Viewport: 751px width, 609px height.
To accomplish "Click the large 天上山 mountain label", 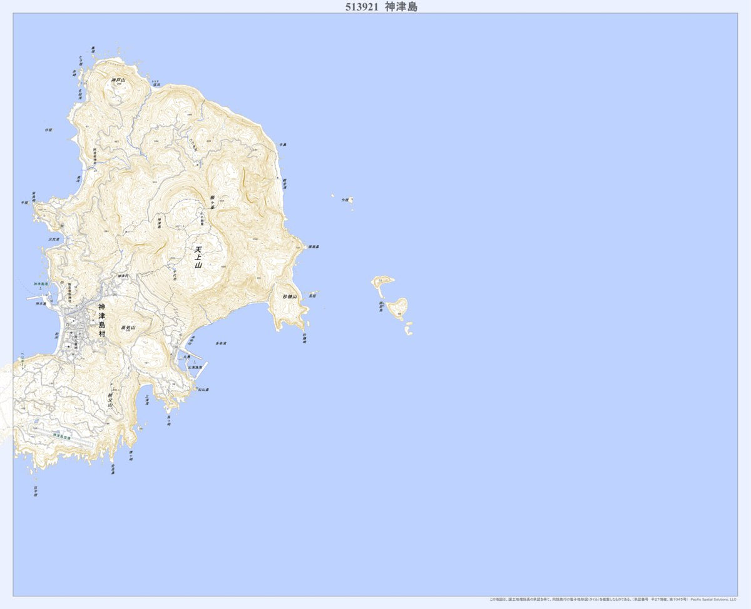I will click(x=198, y=257).
